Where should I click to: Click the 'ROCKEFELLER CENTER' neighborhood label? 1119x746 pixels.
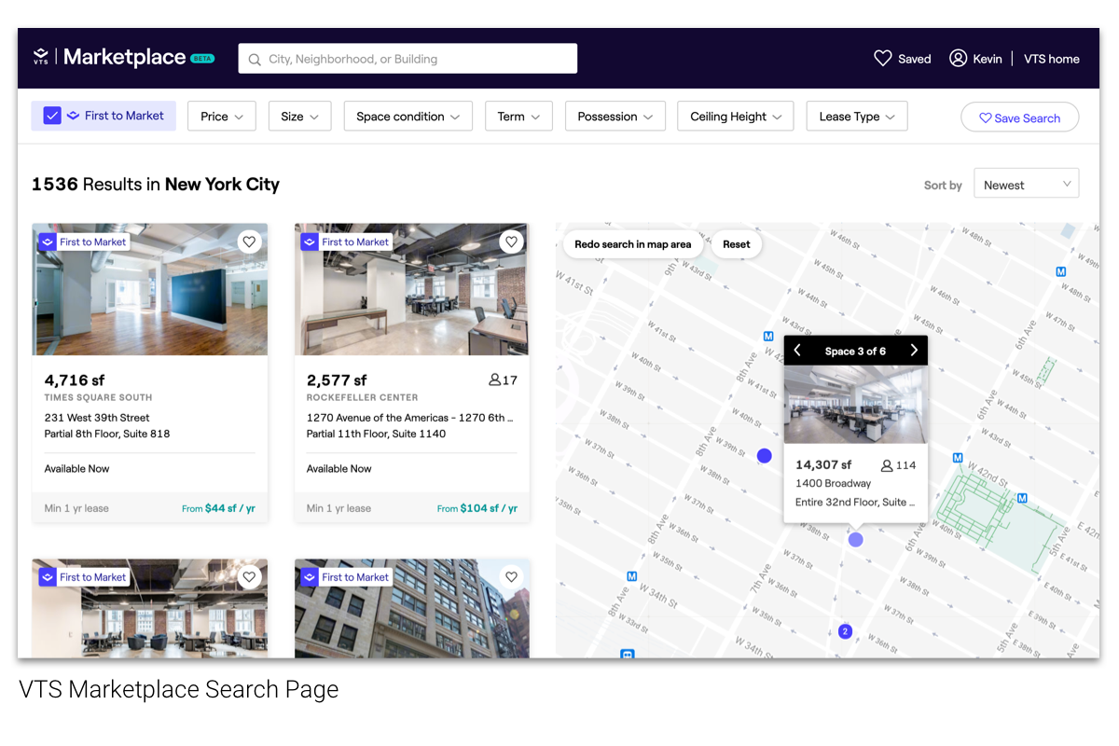click(x=363, y=398)
